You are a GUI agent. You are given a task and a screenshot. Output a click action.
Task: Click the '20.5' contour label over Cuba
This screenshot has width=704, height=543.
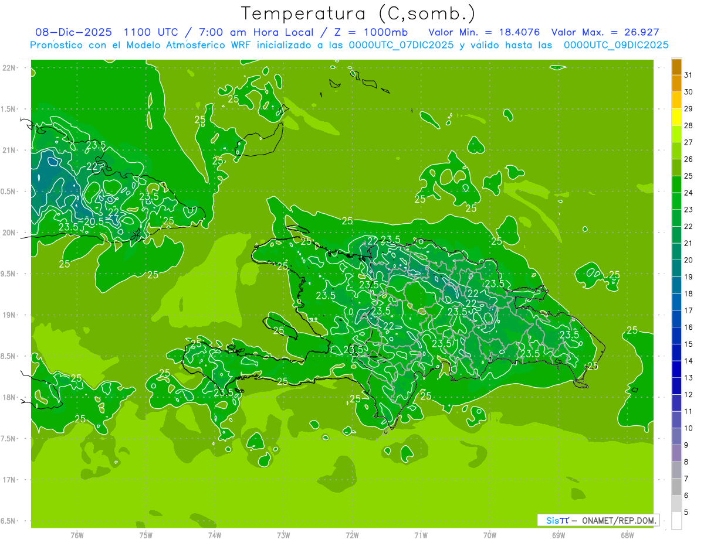(x=94, y=221)
